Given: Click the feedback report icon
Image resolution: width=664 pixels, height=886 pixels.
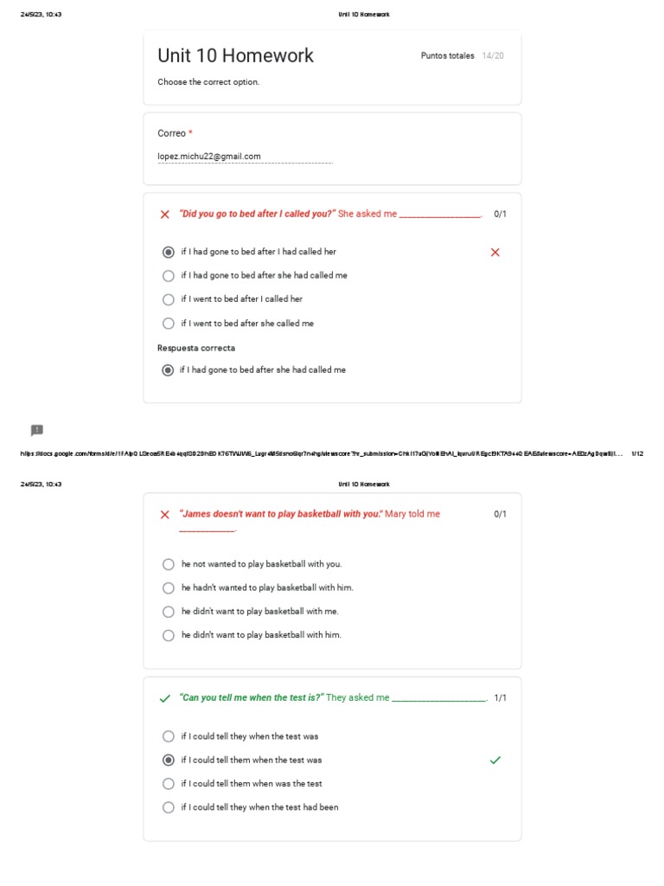Looking at the screenshot, I should (x=36, y=430).
